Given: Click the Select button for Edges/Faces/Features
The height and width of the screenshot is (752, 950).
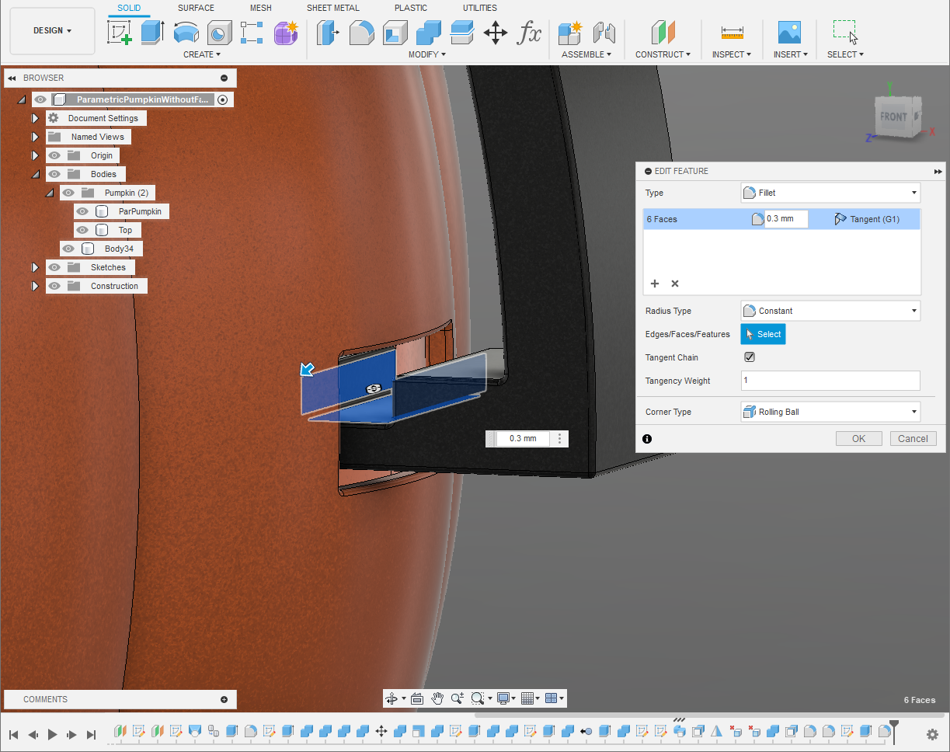Looking at the screenshot, I should [x=763, y=334].
